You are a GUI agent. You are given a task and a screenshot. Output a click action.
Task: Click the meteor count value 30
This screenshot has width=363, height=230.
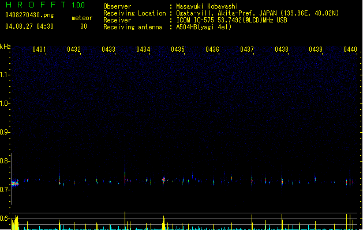tap(84, 26)
